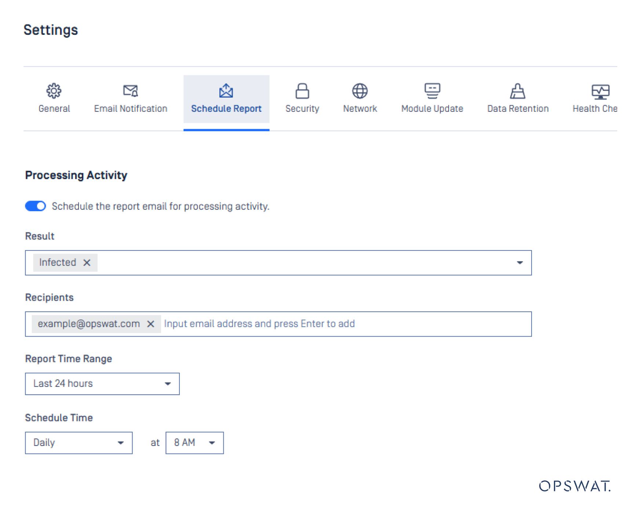The height and width of the screenshot is (512, 628).
Task: Expand the Result dropdown arrow
Action: click(519, 263)
